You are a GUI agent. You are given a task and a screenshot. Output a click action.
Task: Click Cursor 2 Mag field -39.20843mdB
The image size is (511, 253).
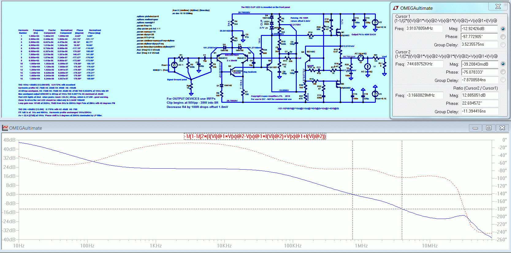point(480,64)
